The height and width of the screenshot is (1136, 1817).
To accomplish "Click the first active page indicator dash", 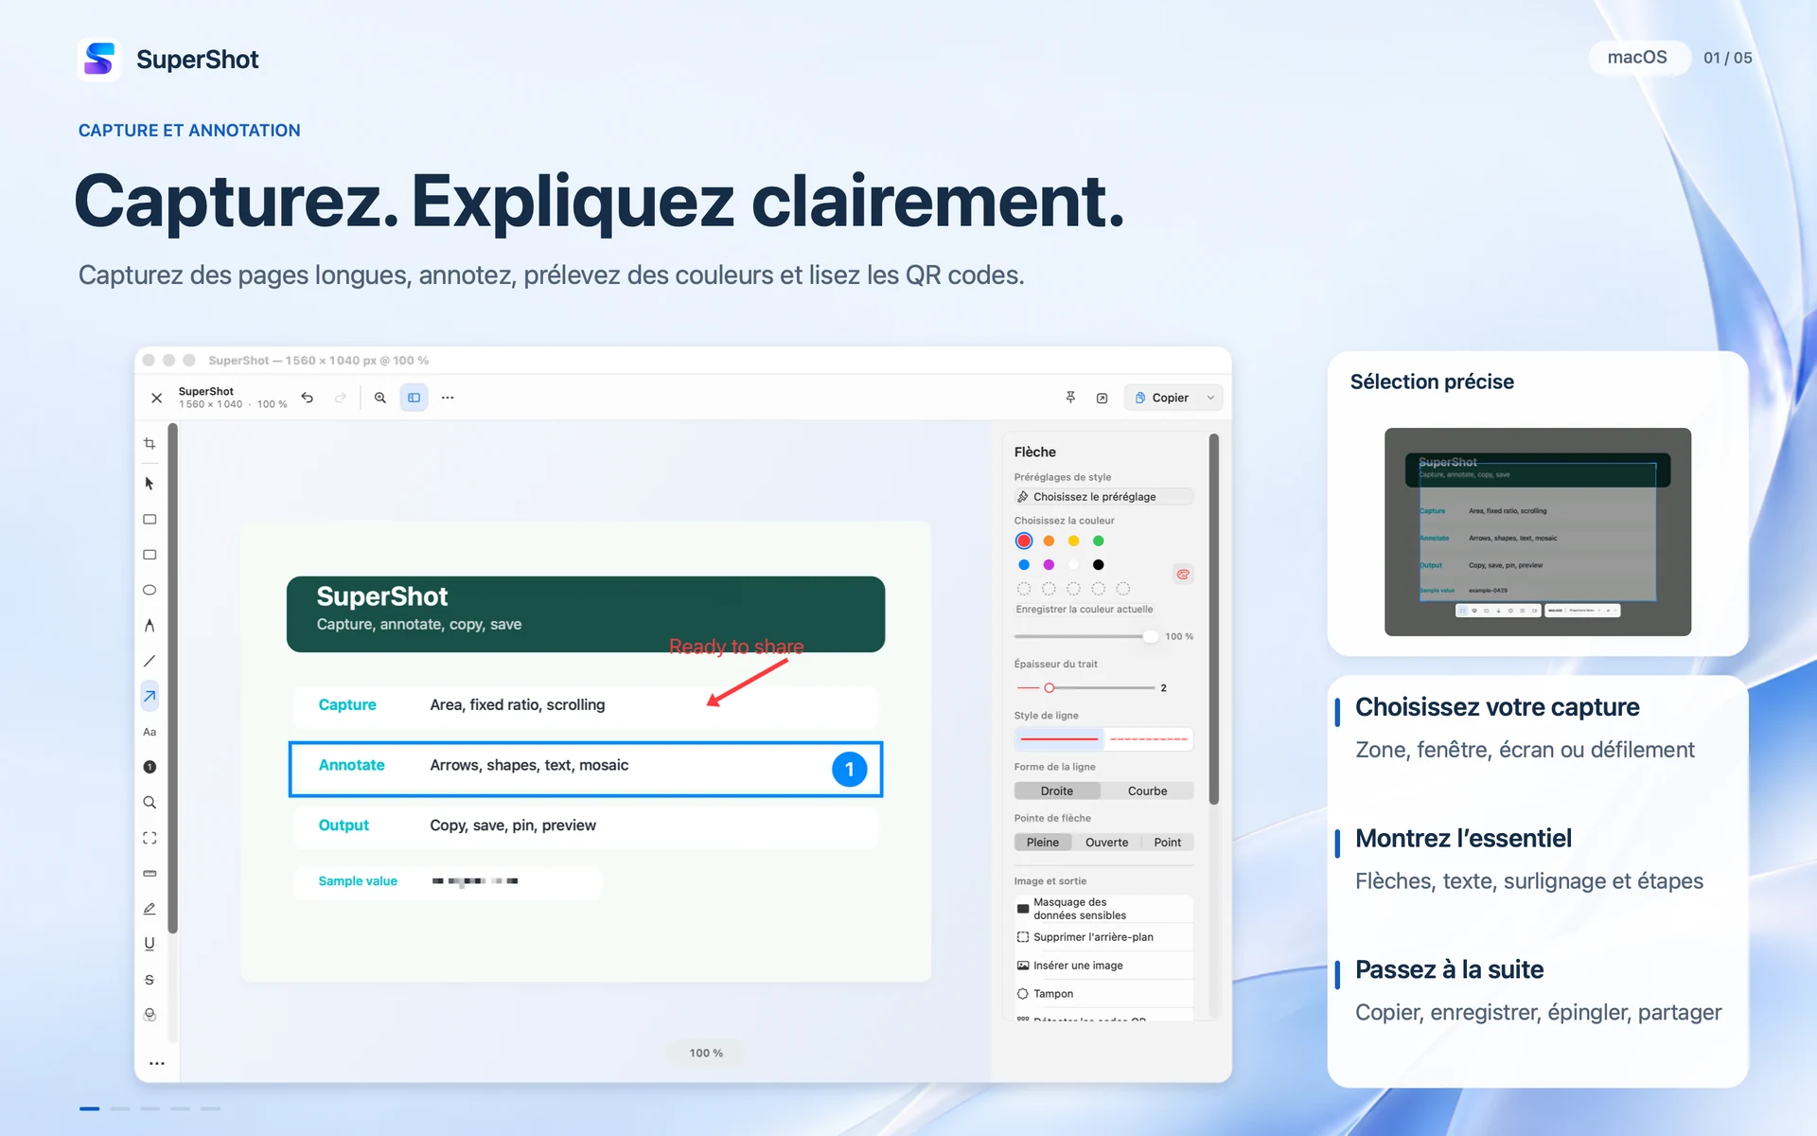I will point(90,1109).
